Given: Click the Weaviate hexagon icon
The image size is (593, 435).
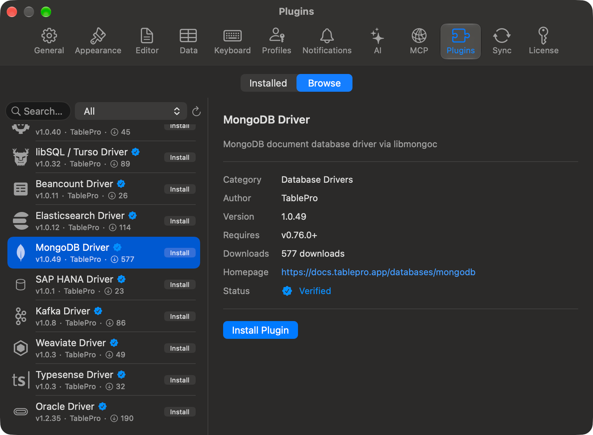Looking at the screenshot, I should [21, 348].
